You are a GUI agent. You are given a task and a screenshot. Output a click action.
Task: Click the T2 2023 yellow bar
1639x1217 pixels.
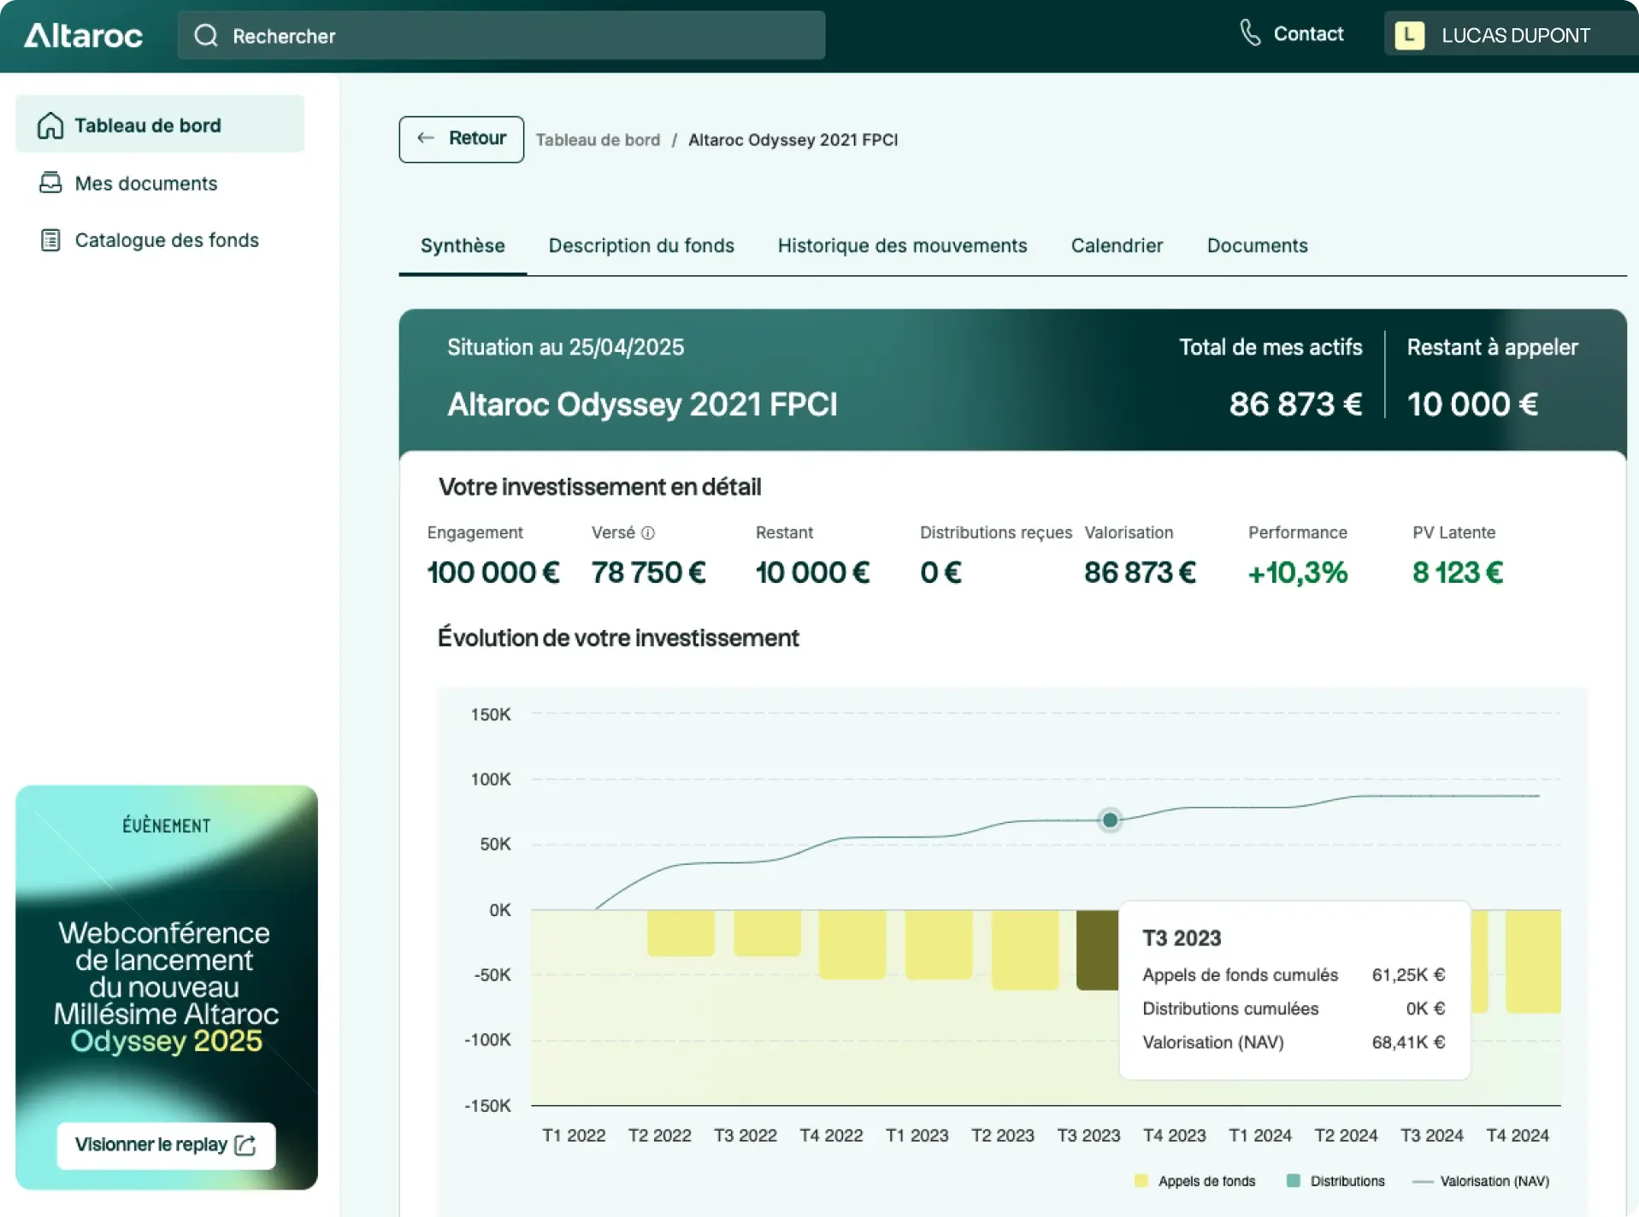1024,949
